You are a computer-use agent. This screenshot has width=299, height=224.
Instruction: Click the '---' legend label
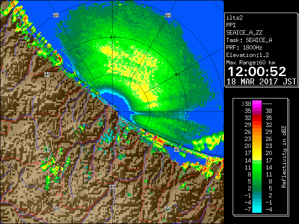(267, 104)
